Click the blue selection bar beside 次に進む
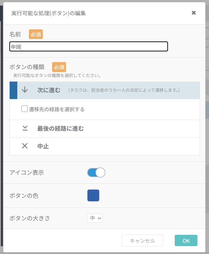 [x=13, y=90]
